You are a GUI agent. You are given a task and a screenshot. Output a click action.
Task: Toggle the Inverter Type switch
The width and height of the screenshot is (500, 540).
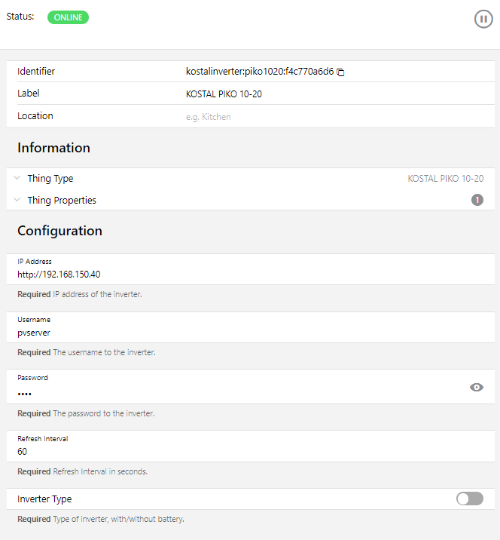(470, 499)
